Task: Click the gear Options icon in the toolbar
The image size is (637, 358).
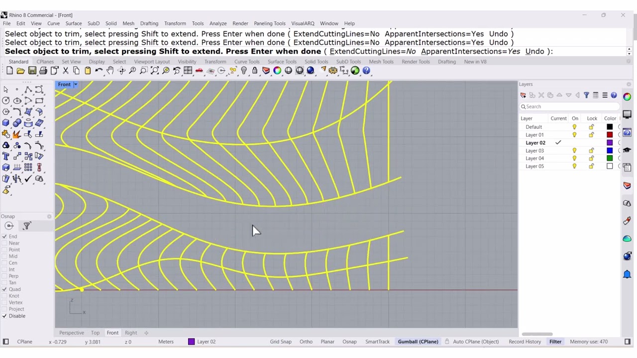Action: coord(332,71)
